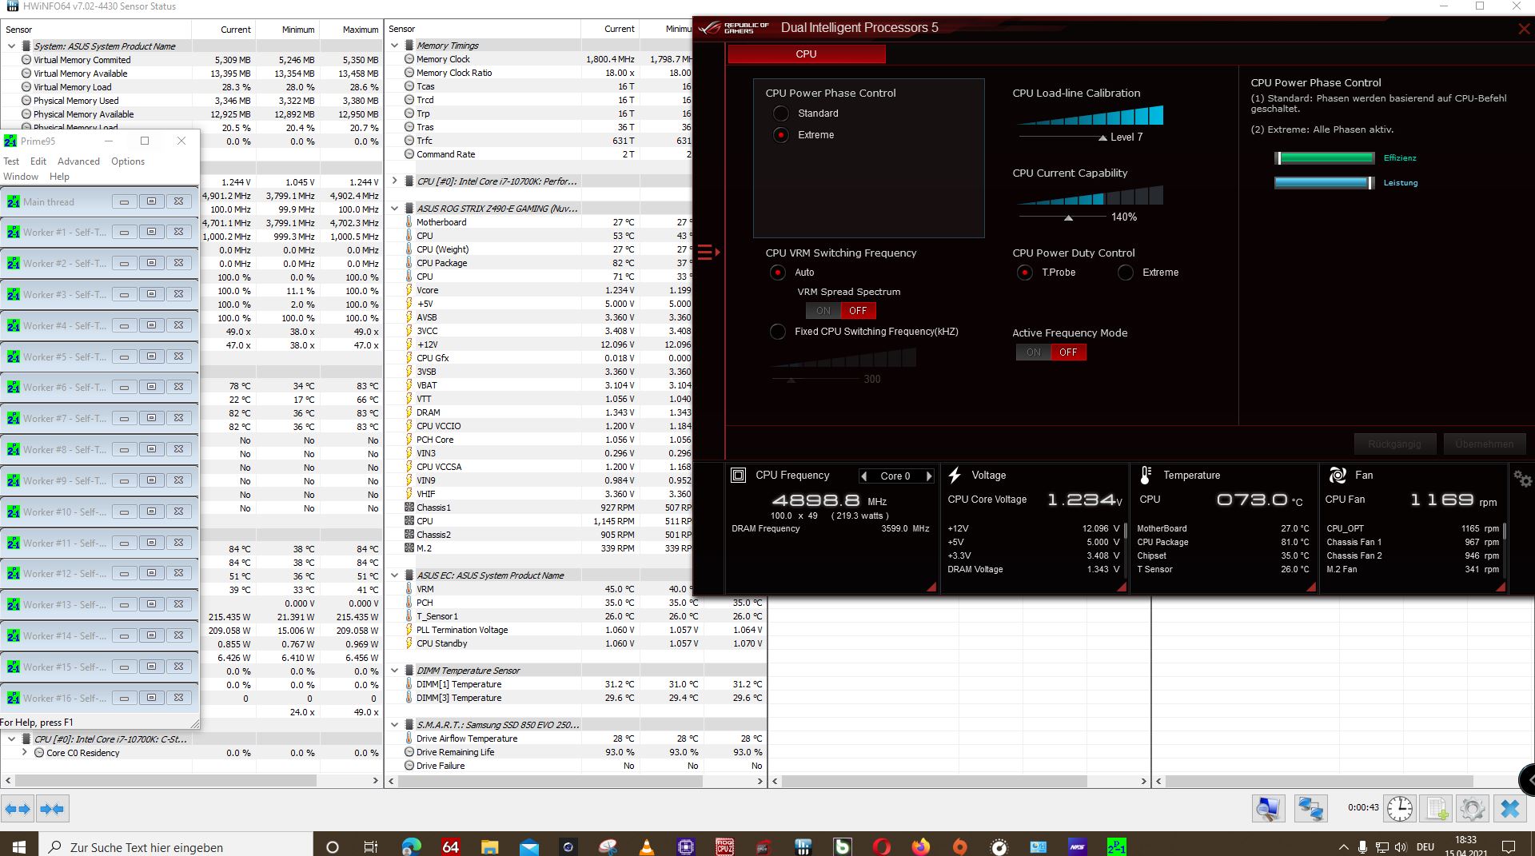Start HWiNFO sensor logging to file

click(x=1436, y=809)
